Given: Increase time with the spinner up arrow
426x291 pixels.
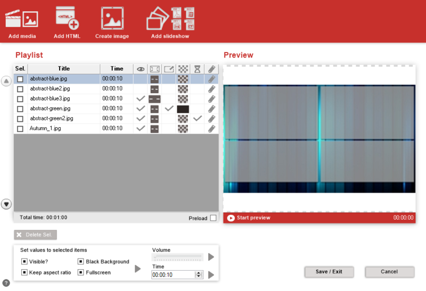Looking at the screenshot, I should pos(199,273).
